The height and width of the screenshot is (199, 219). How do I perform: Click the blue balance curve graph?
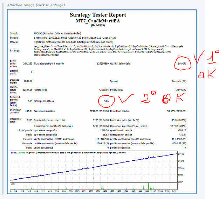tap(94, 167)
